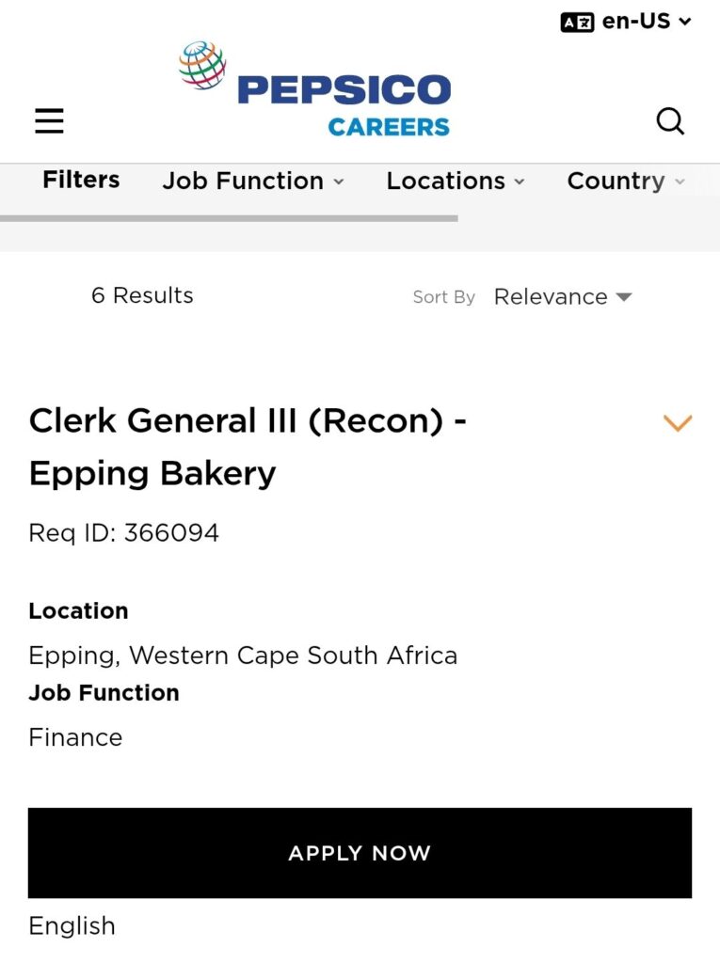Viewport: 720px width, 963px height.
Task: Click the Req ID 366094 text
Action: click(123, 533)
